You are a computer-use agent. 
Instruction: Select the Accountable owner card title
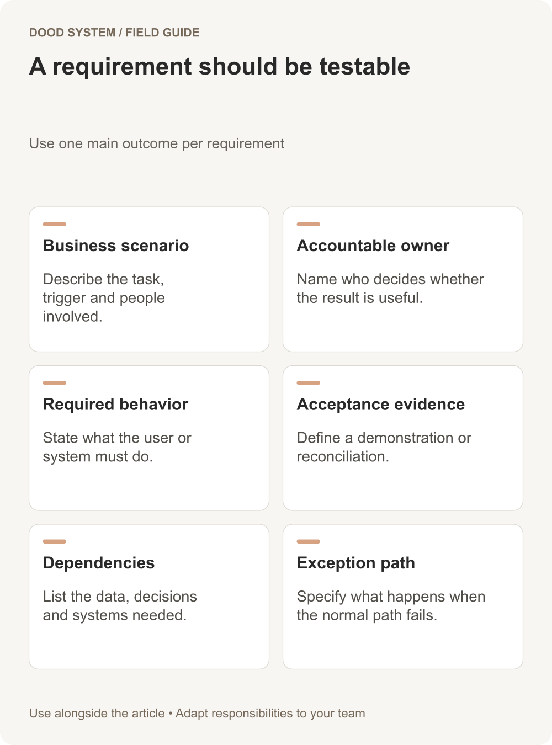pos(373,246)
